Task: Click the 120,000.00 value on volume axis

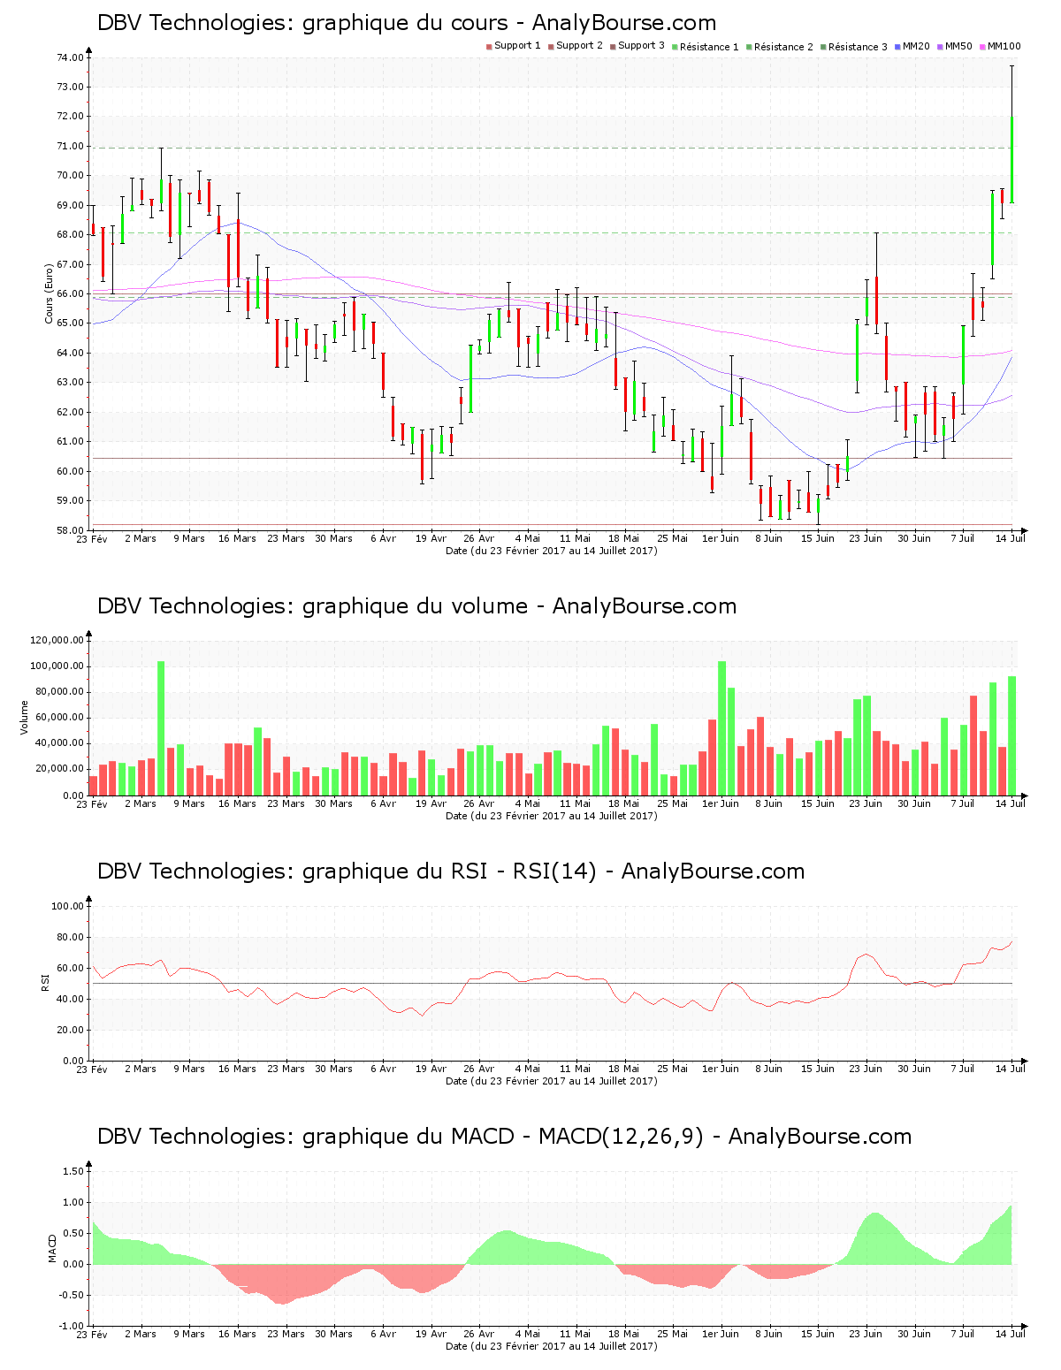Action: (x=57, y=640)
